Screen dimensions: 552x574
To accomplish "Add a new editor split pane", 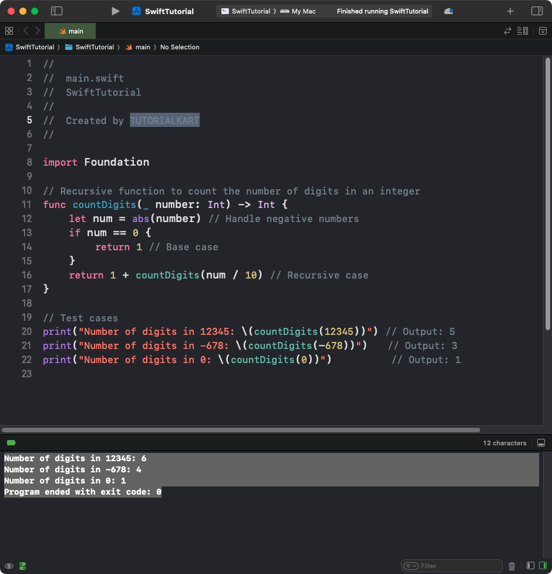I will click(541, 31).
